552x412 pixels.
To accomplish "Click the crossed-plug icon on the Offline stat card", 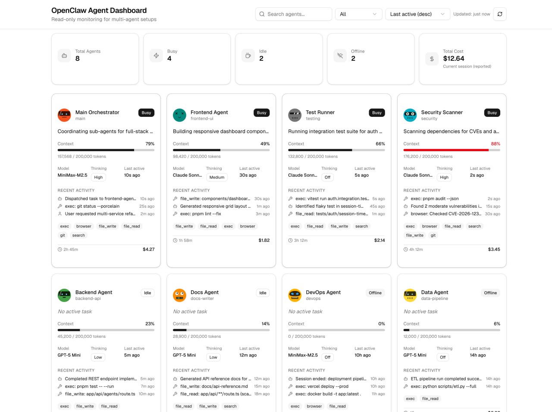I will pos(340,55).
